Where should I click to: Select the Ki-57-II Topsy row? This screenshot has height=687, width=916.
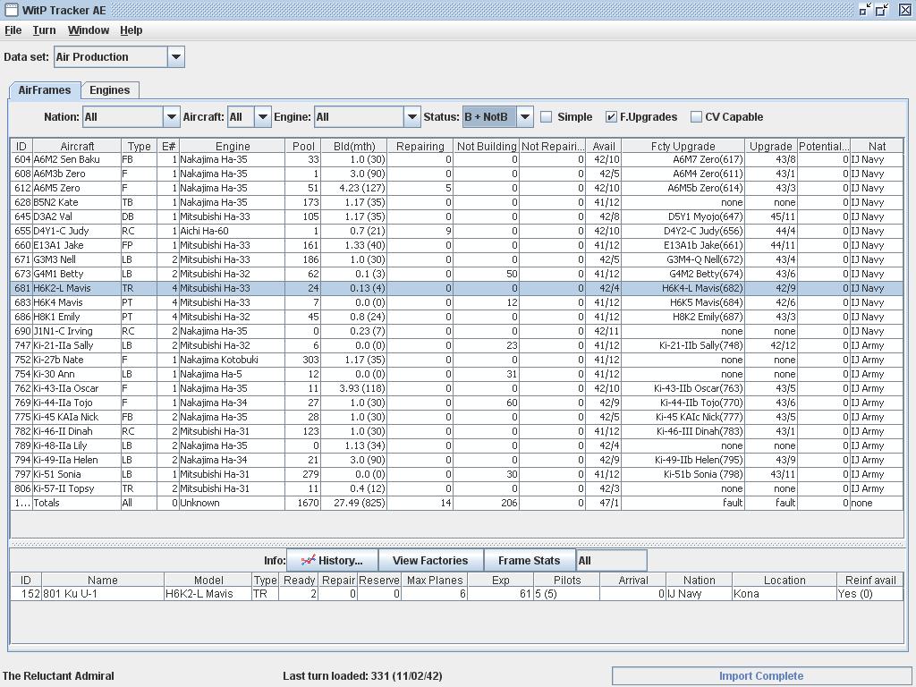tap(457, 488)
